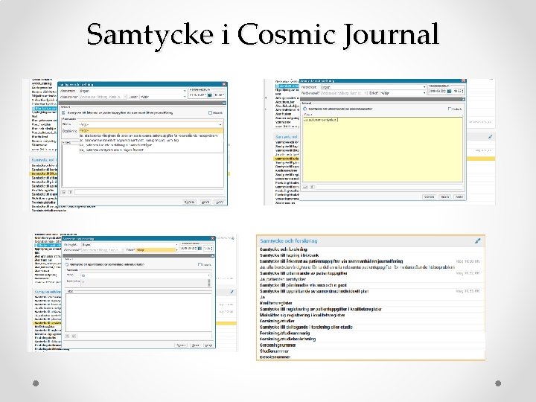The image size is (536, 402).
Task: Click the pin icon behind the bottom-left dialog
Action: point(232,292)
